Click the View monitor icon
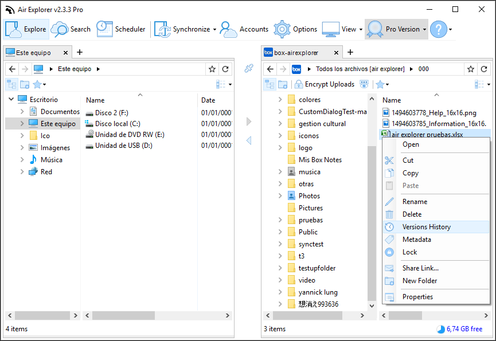 click(331, 29)
